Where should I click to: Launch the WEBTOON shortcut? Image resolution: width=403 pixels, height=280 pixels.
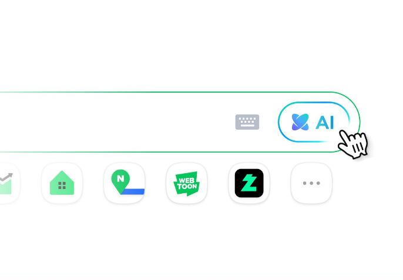click(187, 183)
